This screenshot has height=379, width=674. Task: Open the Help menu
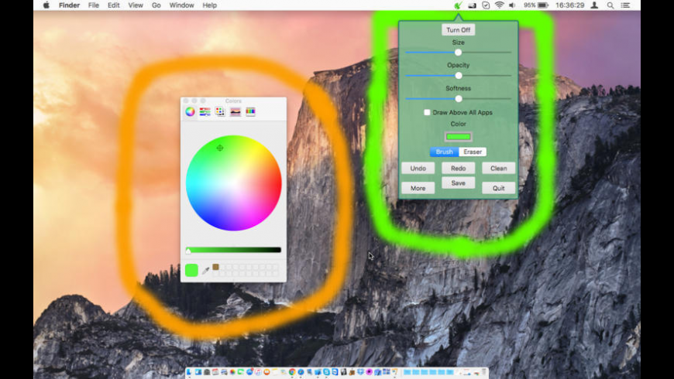[209, 5]
